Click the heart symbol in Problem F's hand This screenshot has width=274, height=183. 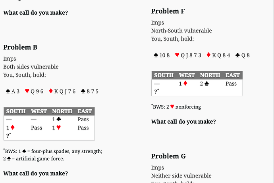click(x=177, y=55)
